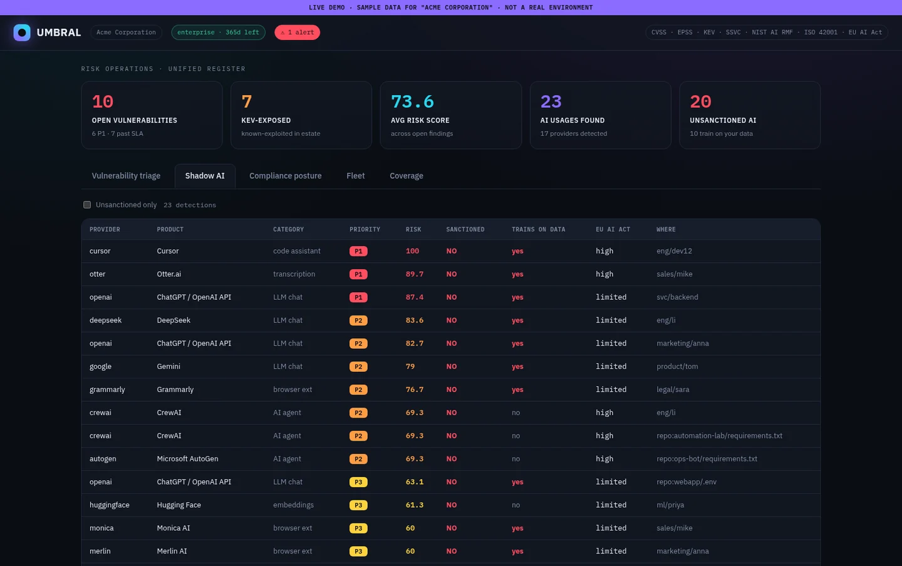Click the Gemini product name
Image resolution: width=902 pixels, height=566 pixels.
[x=168, y=367]
